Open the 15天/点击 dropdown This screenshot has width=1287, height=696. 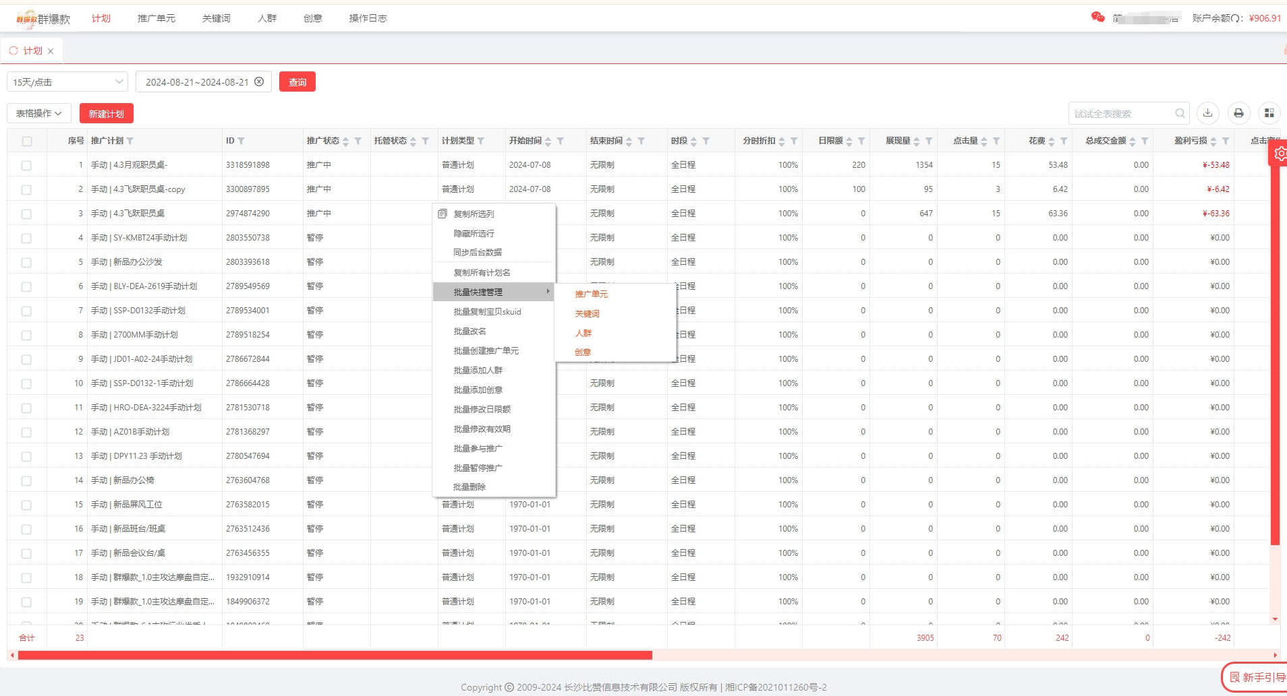click(x=67, y=82)
